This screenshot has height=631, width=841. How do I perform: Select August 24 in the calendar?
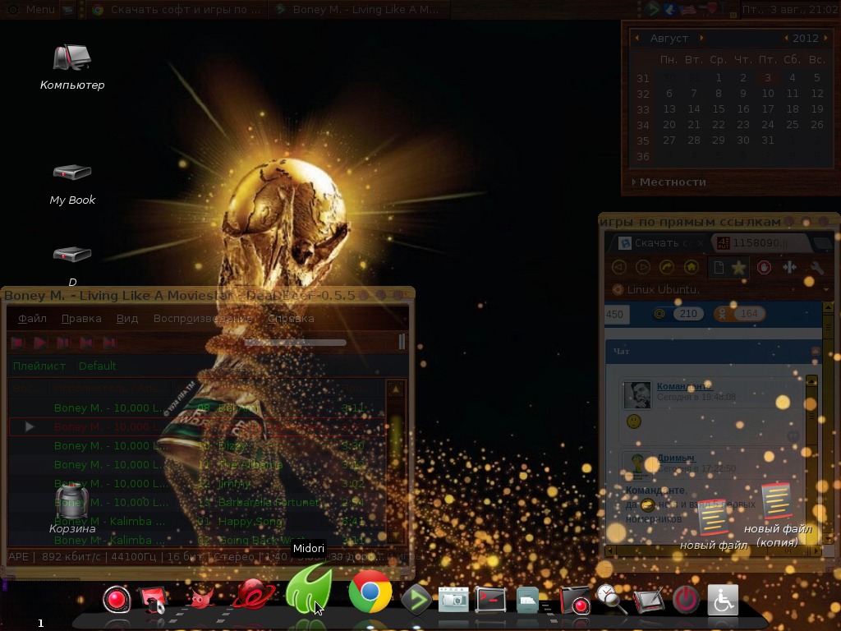(768, 125)
